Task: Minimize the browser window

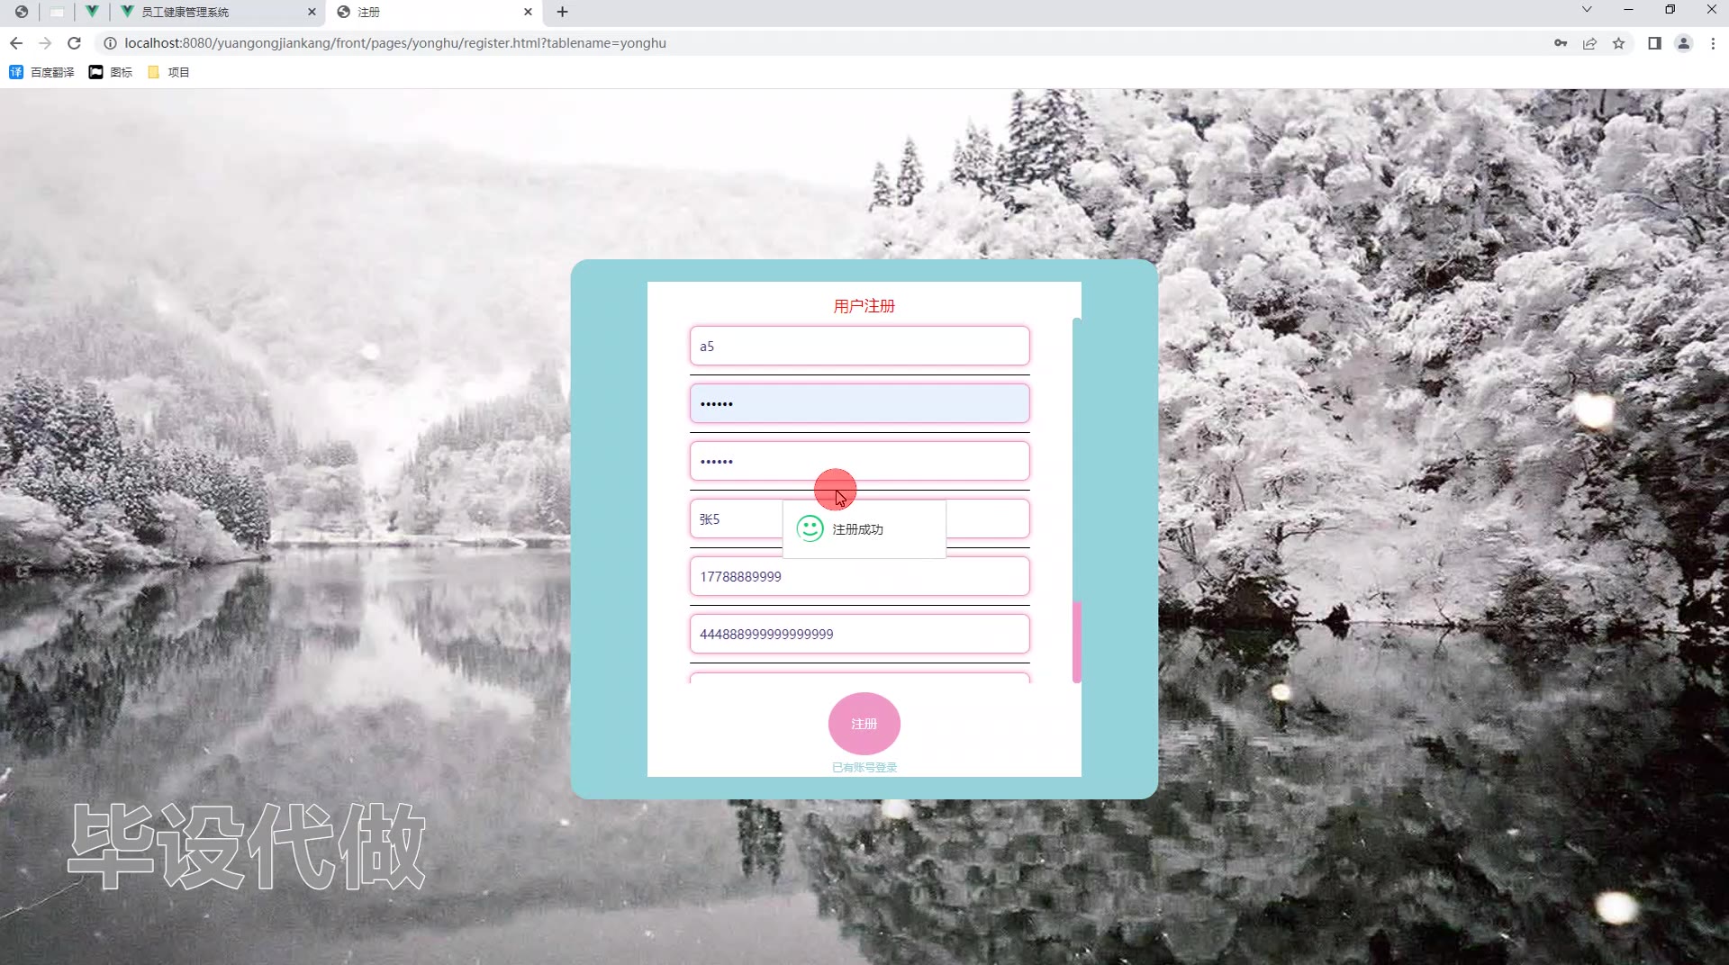Action: (x=1628, y=10)
